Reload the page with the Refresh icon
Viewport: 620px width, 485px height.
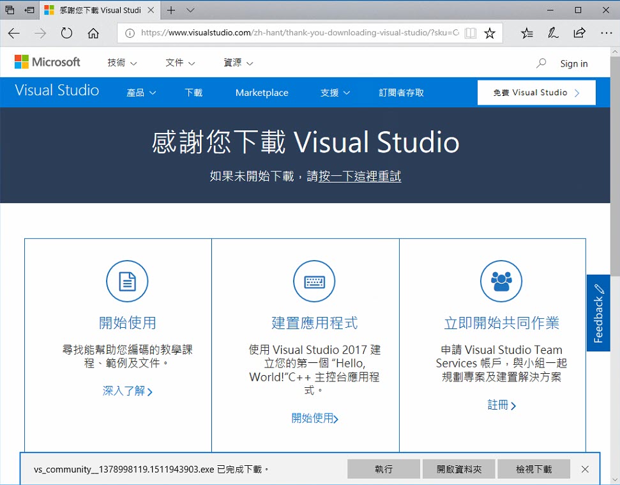click(66, 33)
